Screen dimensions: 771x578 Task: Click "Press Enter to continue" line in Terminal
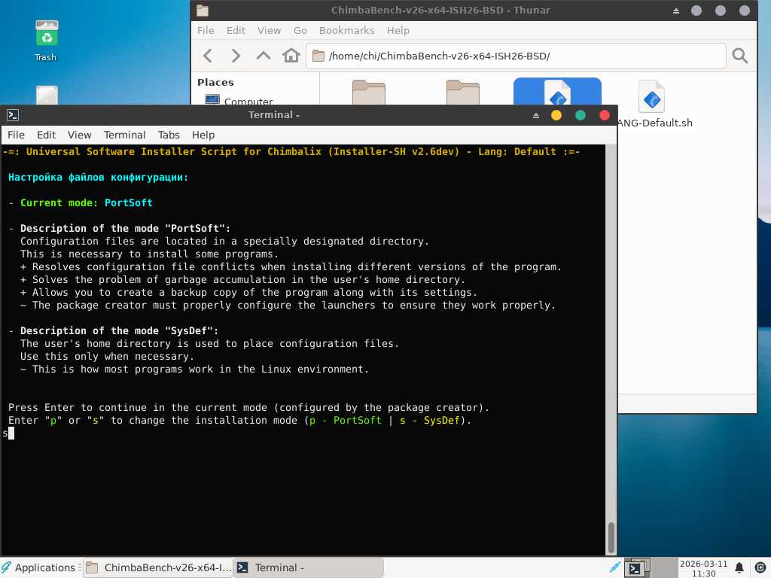[248, 407]
